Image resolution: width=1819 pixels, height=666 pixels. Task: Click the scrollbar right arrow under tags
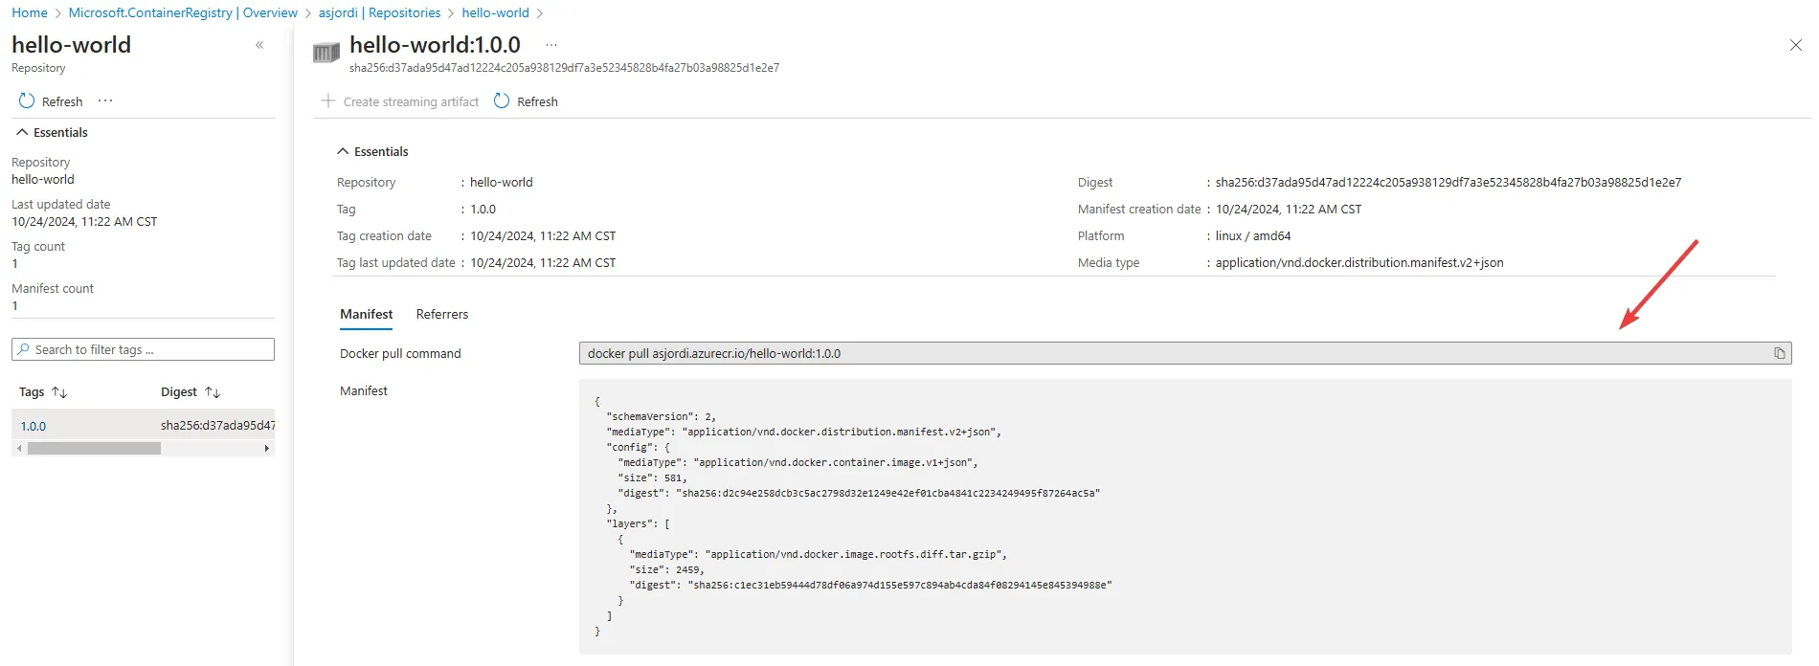coord(266,448)
